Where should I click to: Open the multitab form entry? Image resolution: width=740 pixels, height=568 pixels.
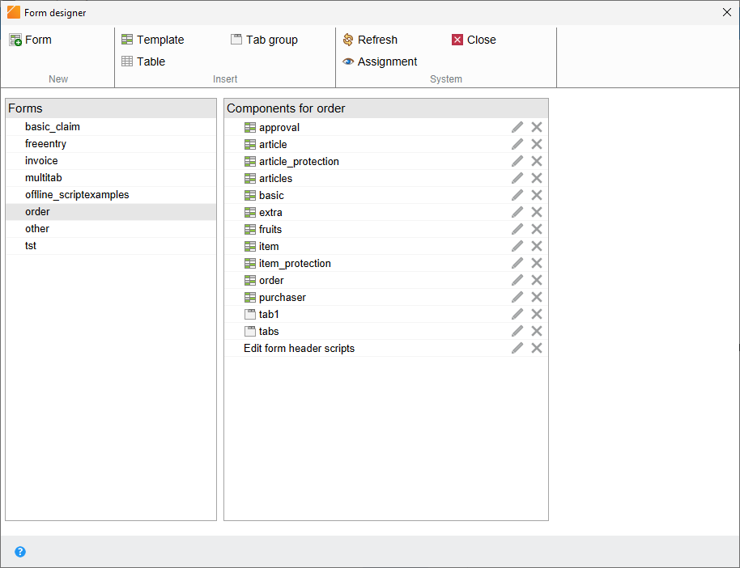pyautogui.click(x=44, y=178)
